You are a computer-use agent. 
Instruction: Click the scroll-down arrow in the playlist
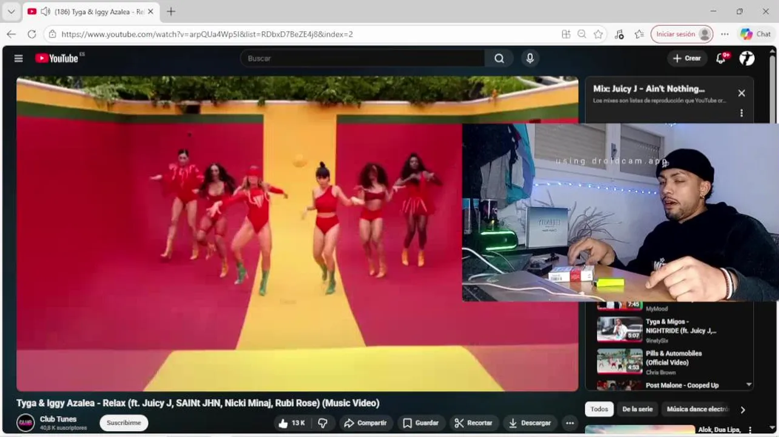[x=749, y=384]
